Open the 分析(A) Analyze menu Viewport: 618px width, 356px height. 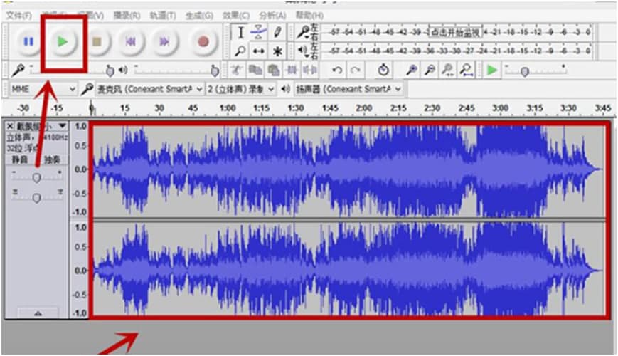272,16
